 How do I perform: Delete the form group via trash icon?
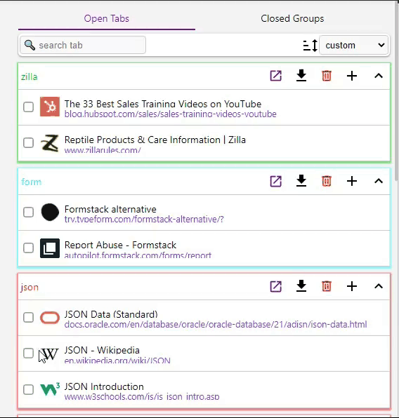[x=327, y=181]
